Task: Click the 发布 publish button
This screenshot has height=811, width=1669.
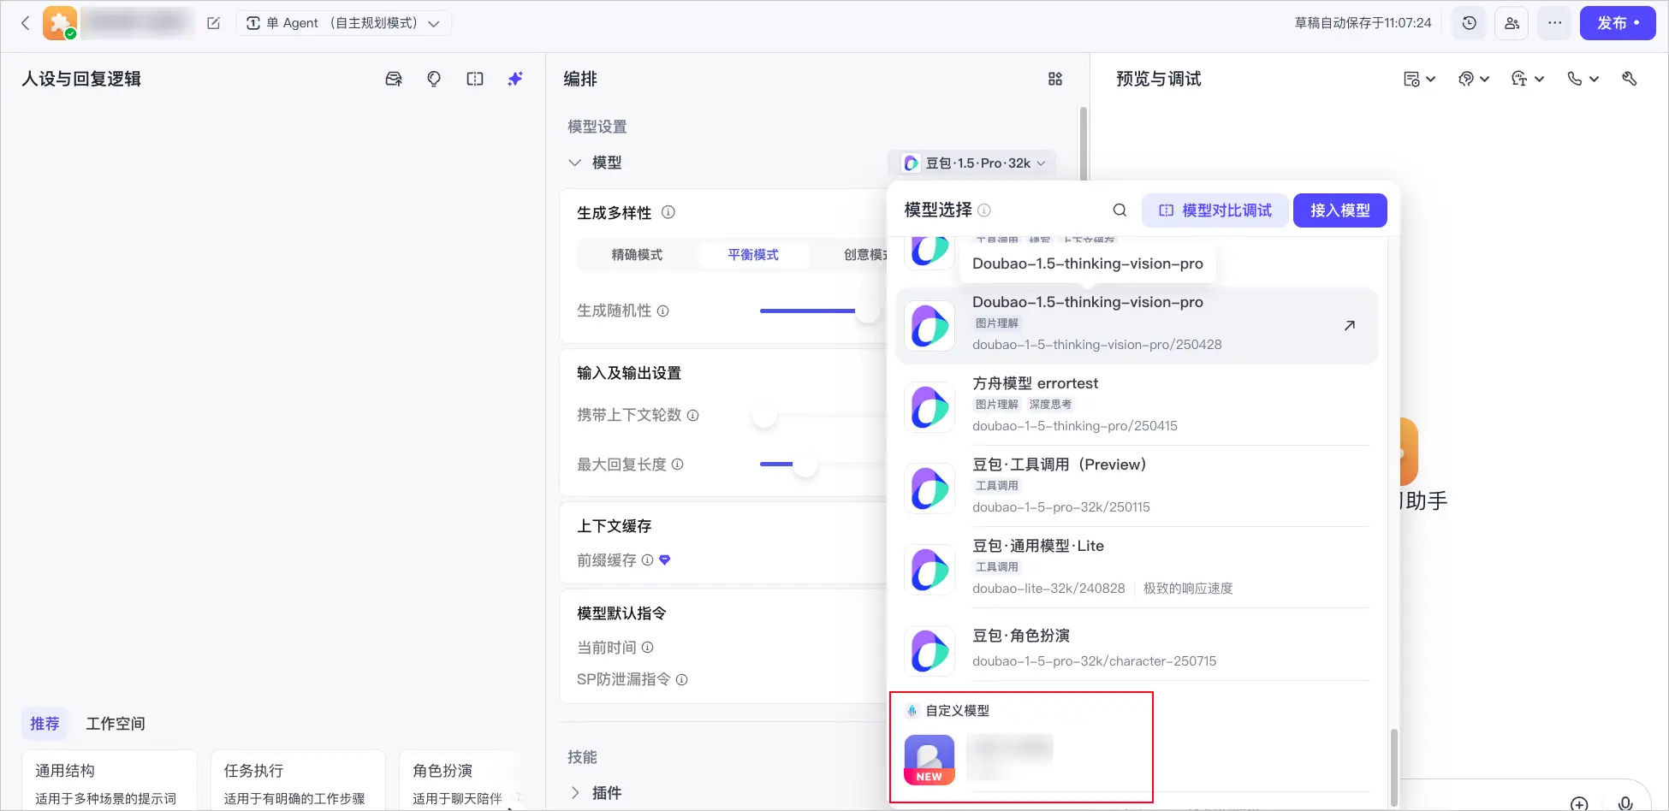Action: coord(1618,23)
